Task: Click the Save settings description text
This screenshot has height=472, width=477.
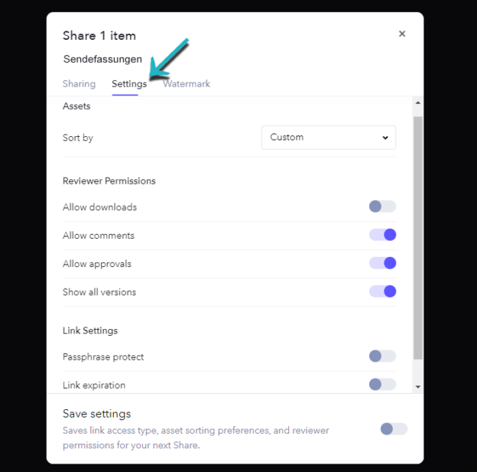Action: [196, 438]
